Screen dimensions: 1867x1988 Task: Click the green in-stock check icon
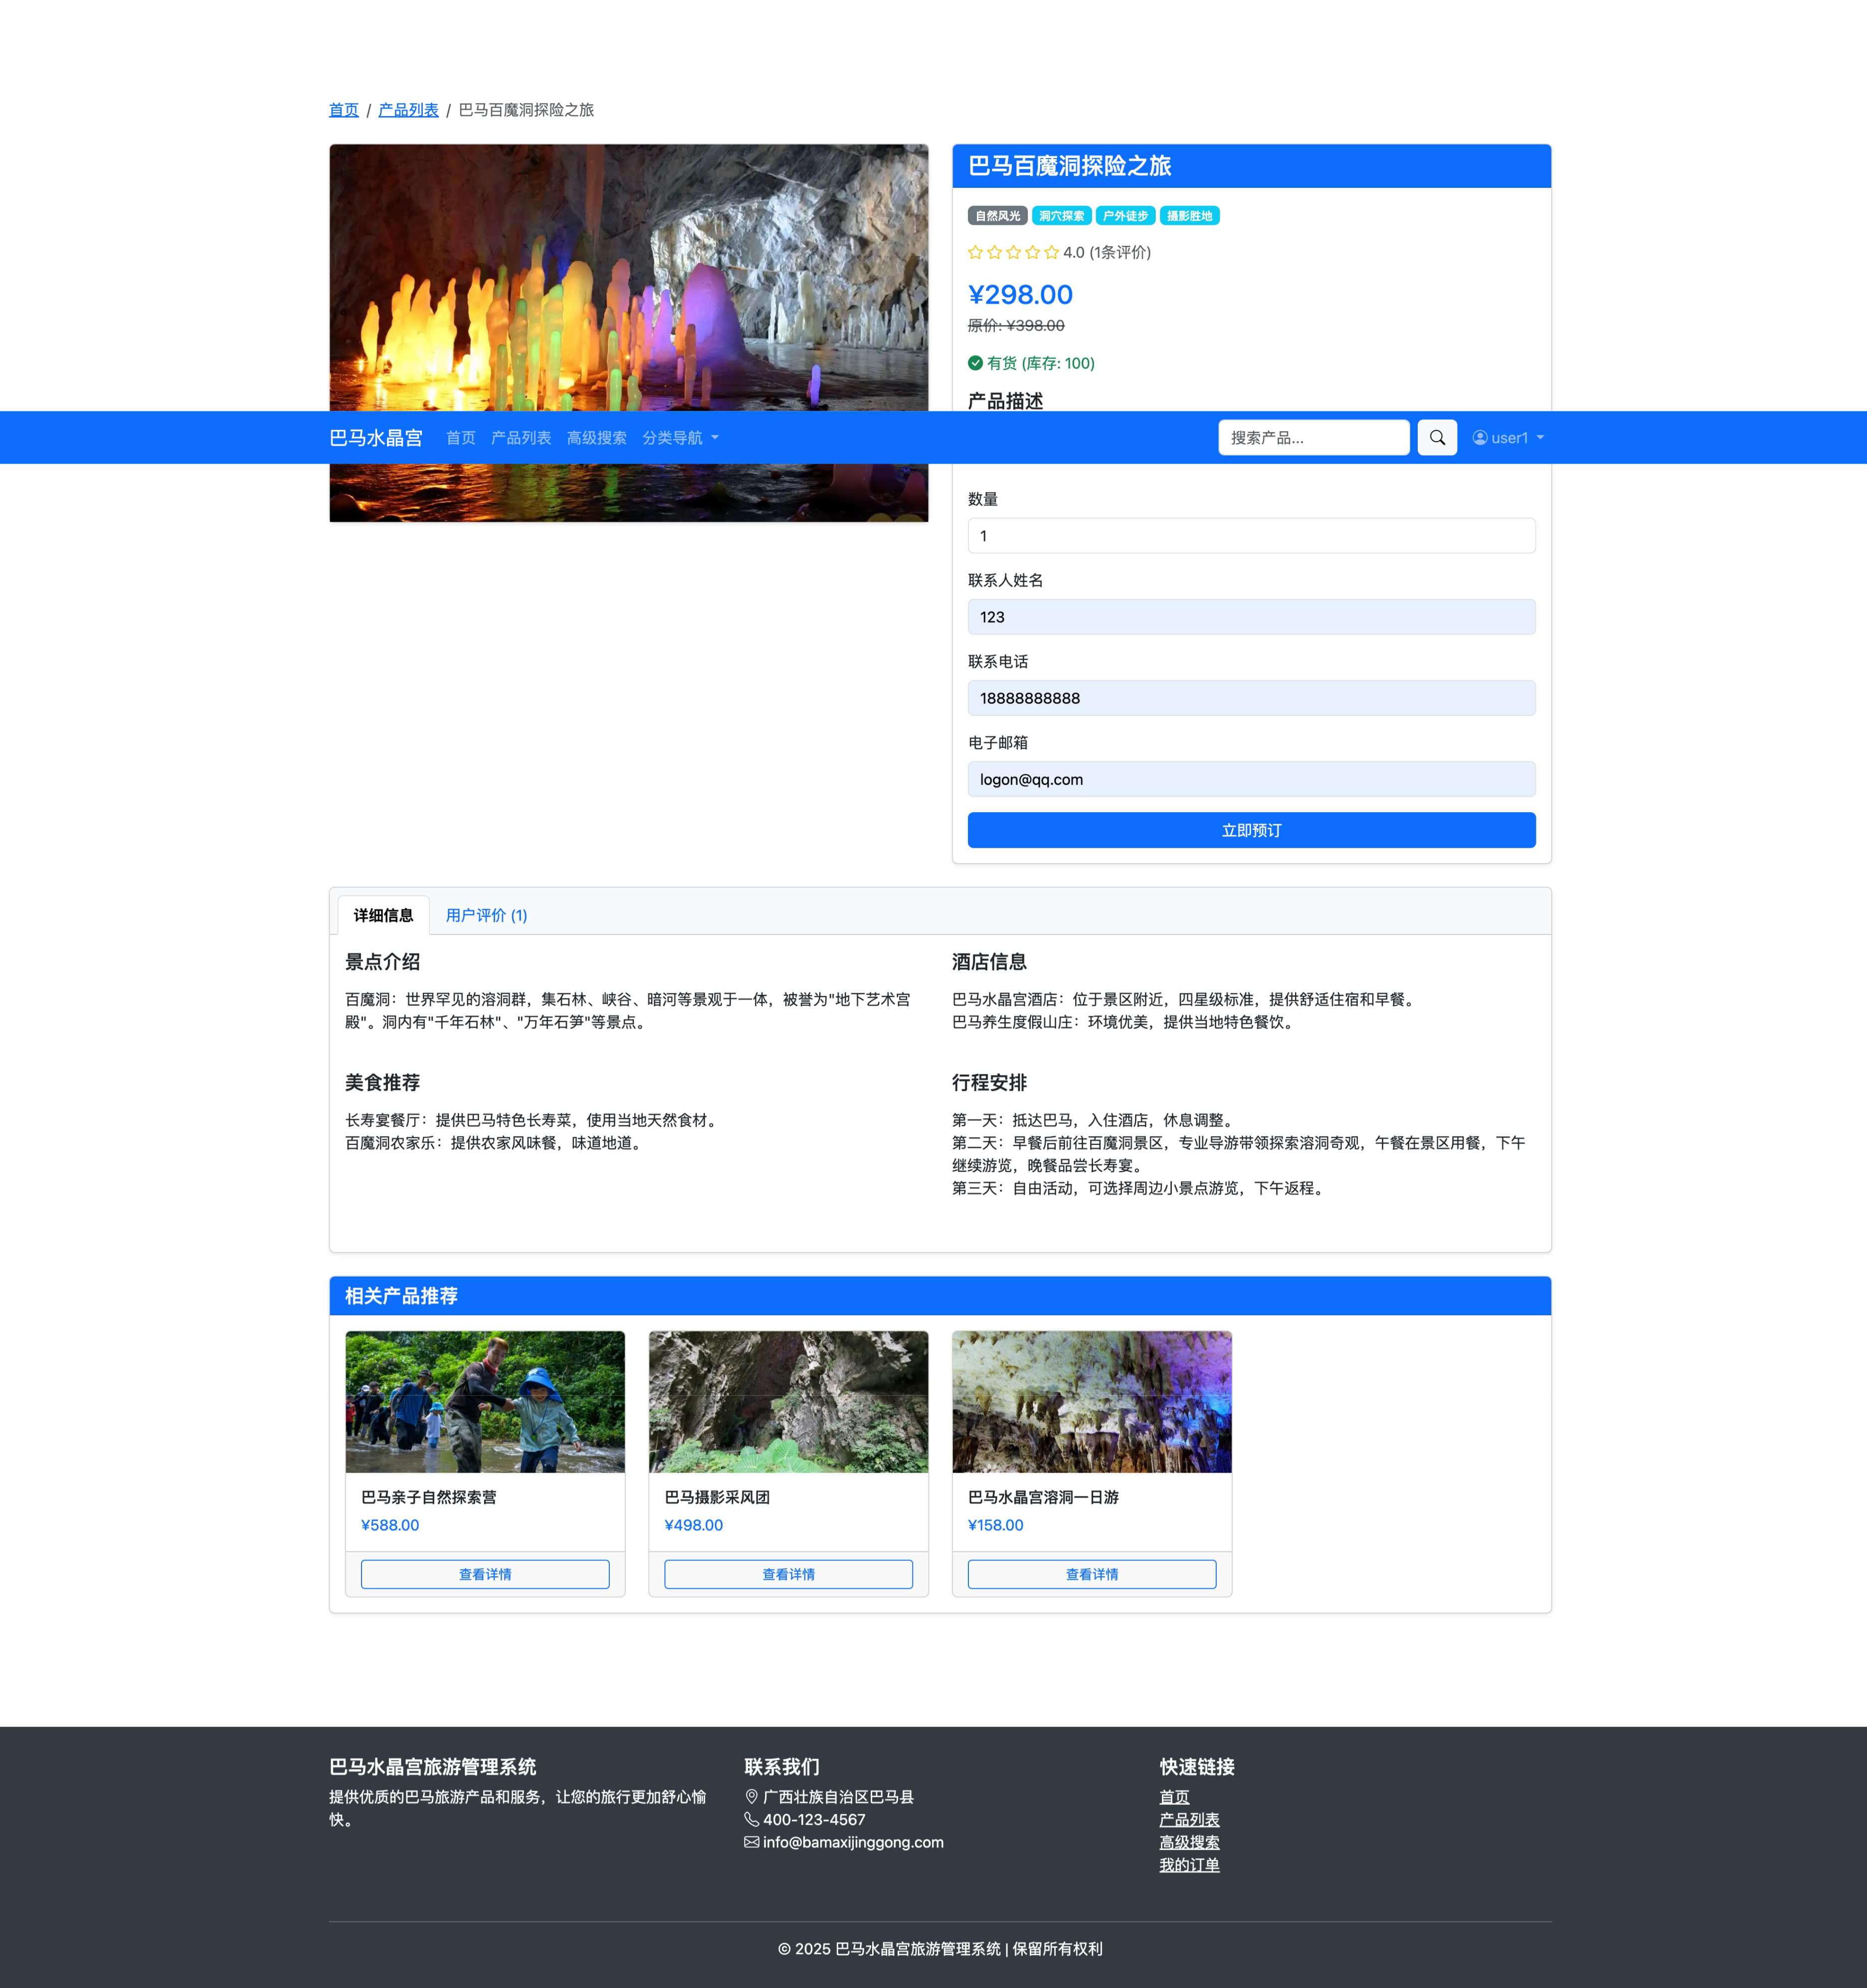point(975,363)
